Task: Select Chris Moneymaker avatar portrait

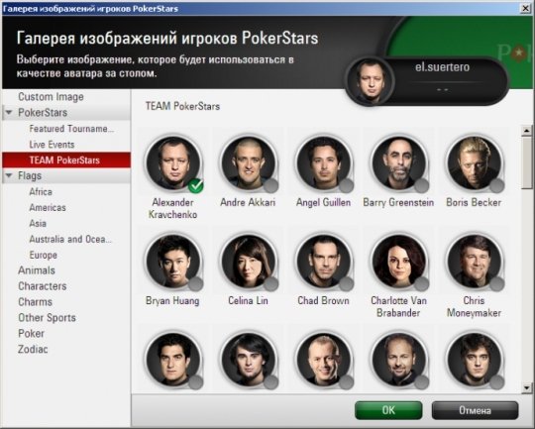Action: (474, 262)
